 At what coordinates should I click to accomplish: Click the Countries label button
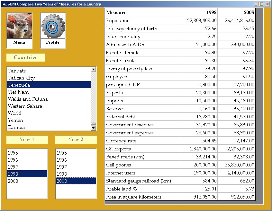pos(26,58)
